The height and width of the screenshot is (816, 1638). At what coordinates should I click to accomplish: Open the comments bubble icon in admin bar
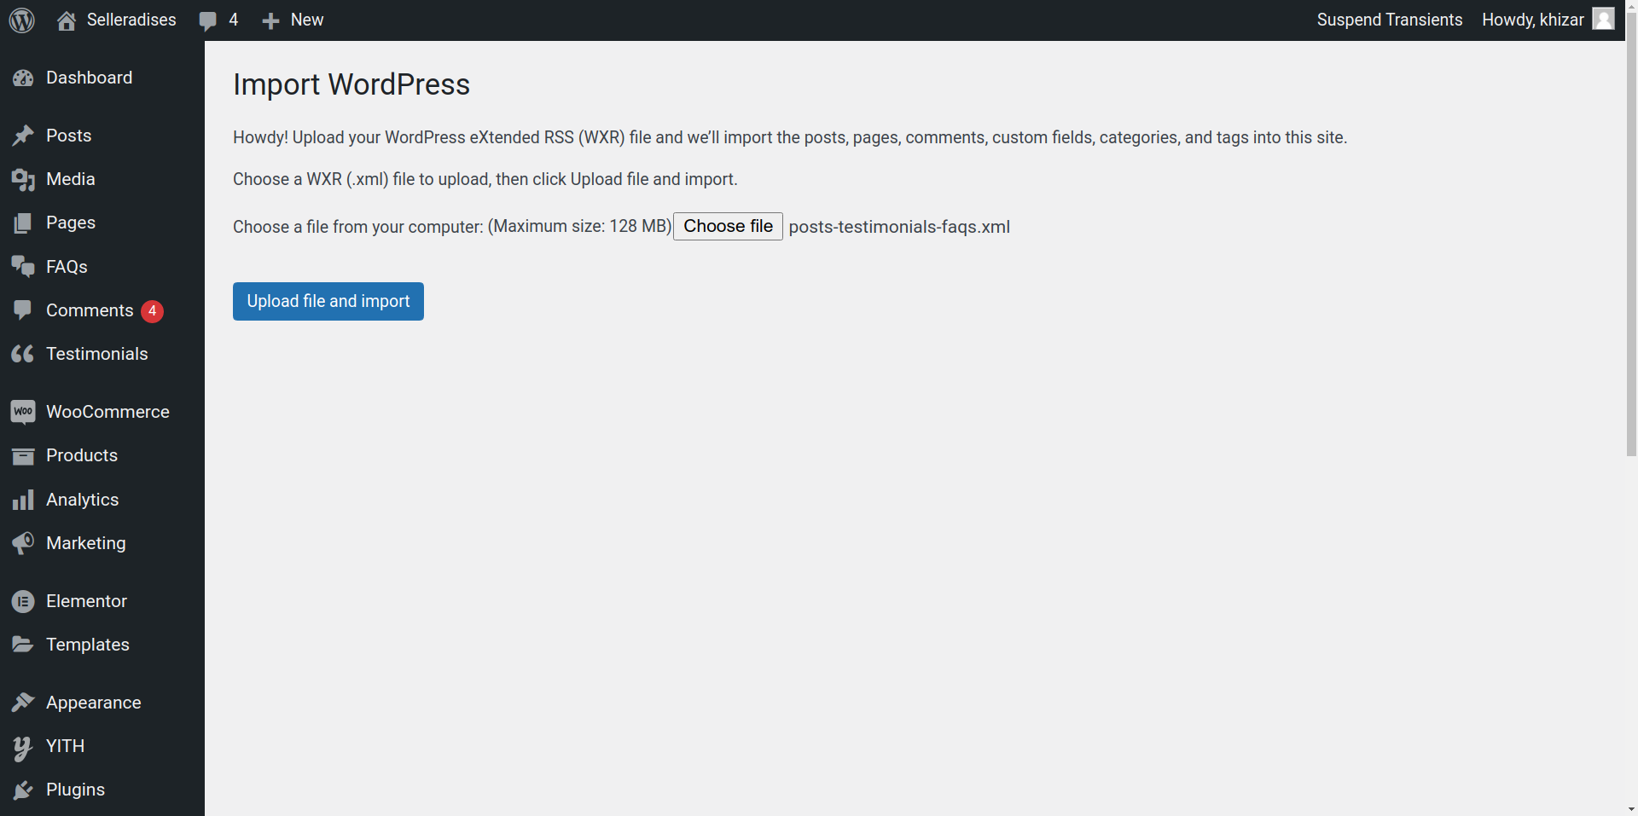pos(207,20)
